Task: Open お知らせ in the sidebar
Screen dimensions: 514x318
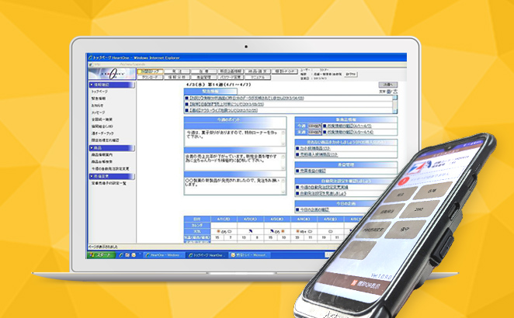Action: pyautogui.click(x=97, y=105)
